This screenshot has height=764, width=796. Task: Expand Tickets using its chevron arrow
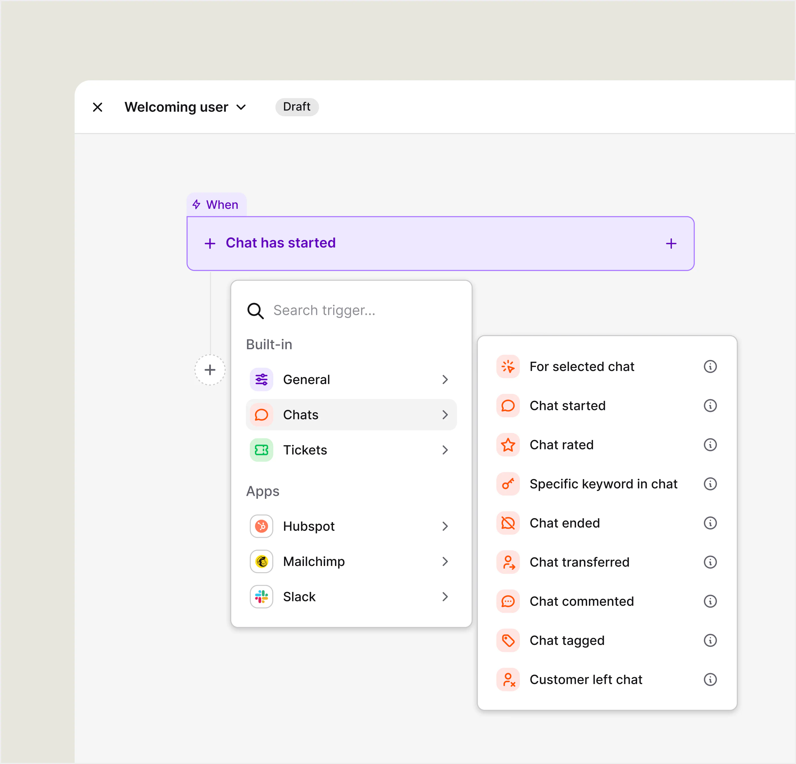pos(445,450)
